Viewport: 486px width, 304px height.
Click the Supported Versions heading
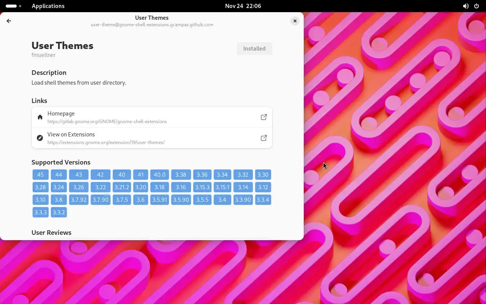click(x=61, y=162)
